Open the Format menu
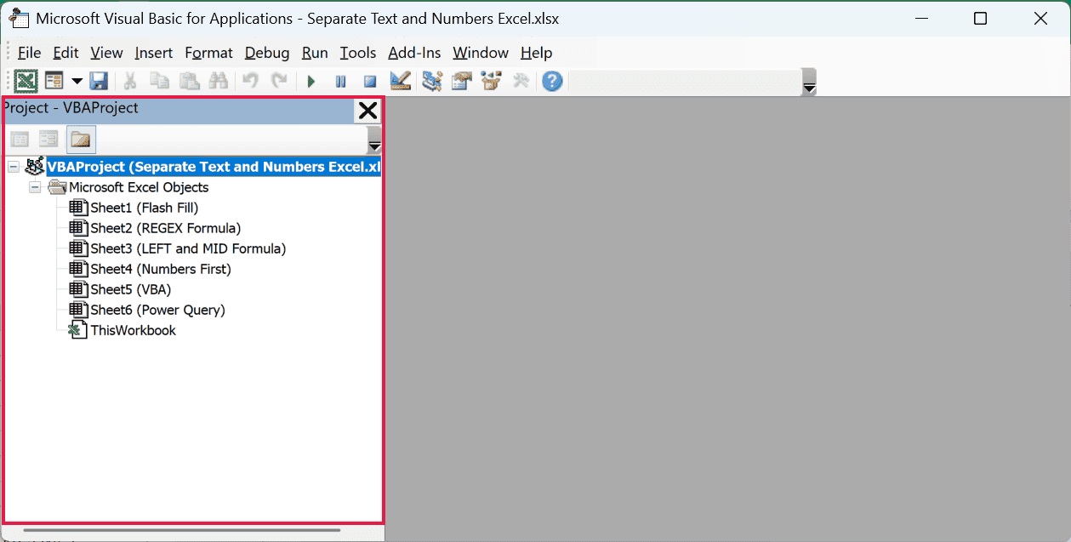This screenshot has height=542, width=1071. pyautogui.click(x=208, y=53)
